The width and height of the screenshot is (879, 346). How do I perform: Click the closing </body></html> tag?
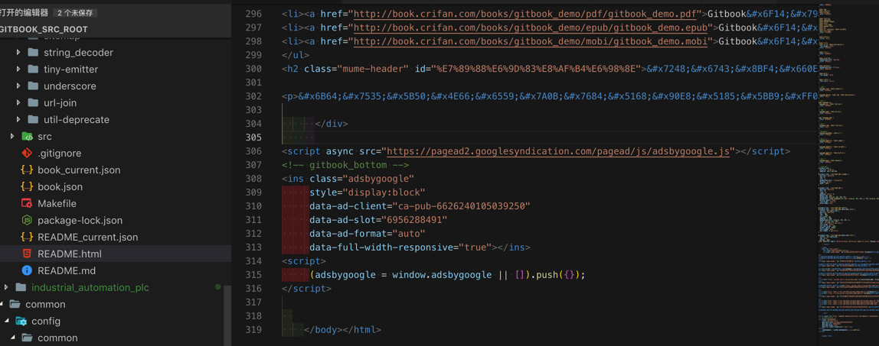pyautogui.click(x=342, y=330)
